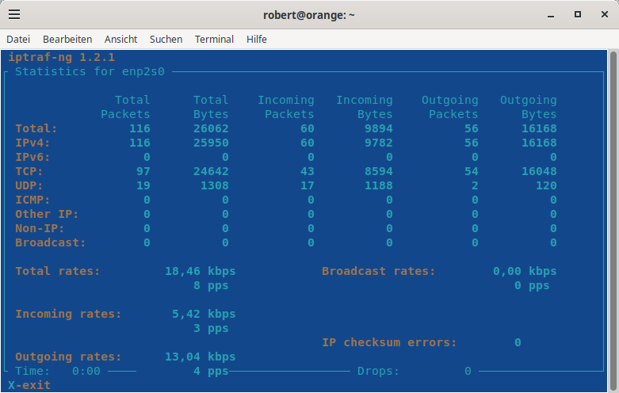Viewport: 619px width, 393px height.
Task: Open the Terminal menu
Action: 214,39
